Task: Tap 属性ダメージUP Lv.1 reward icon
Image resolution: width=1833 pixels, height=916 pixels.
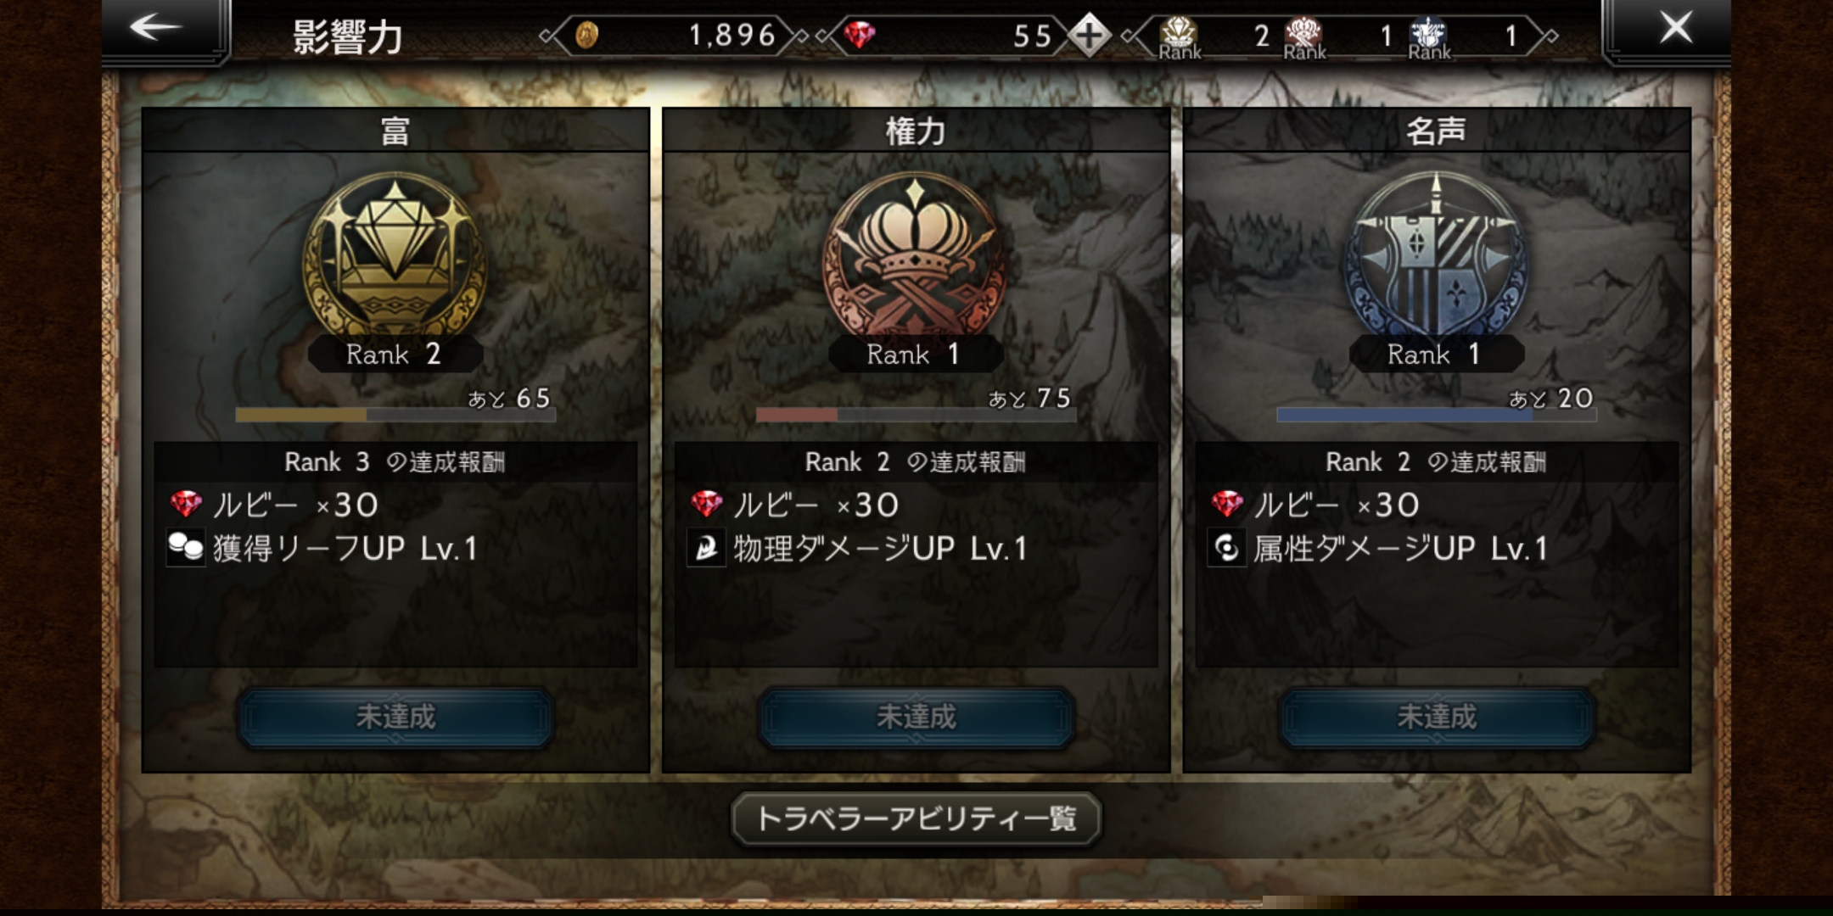Action: tap(1226, 548)
